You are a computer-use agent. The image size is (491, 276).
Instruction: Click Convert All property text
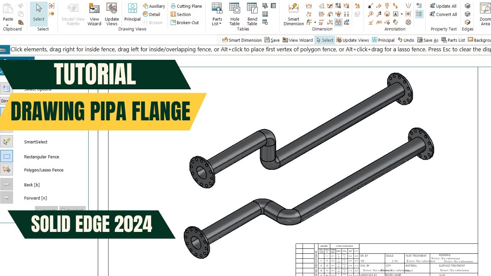coord(443,14)
